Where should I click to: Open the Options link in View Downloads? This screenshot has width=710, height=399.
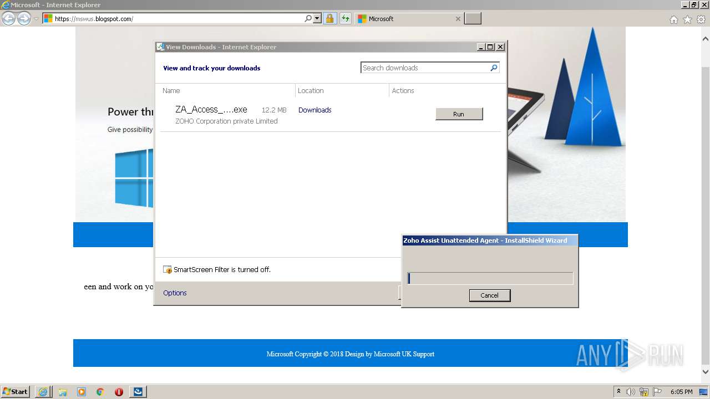[x=175, y=293]
